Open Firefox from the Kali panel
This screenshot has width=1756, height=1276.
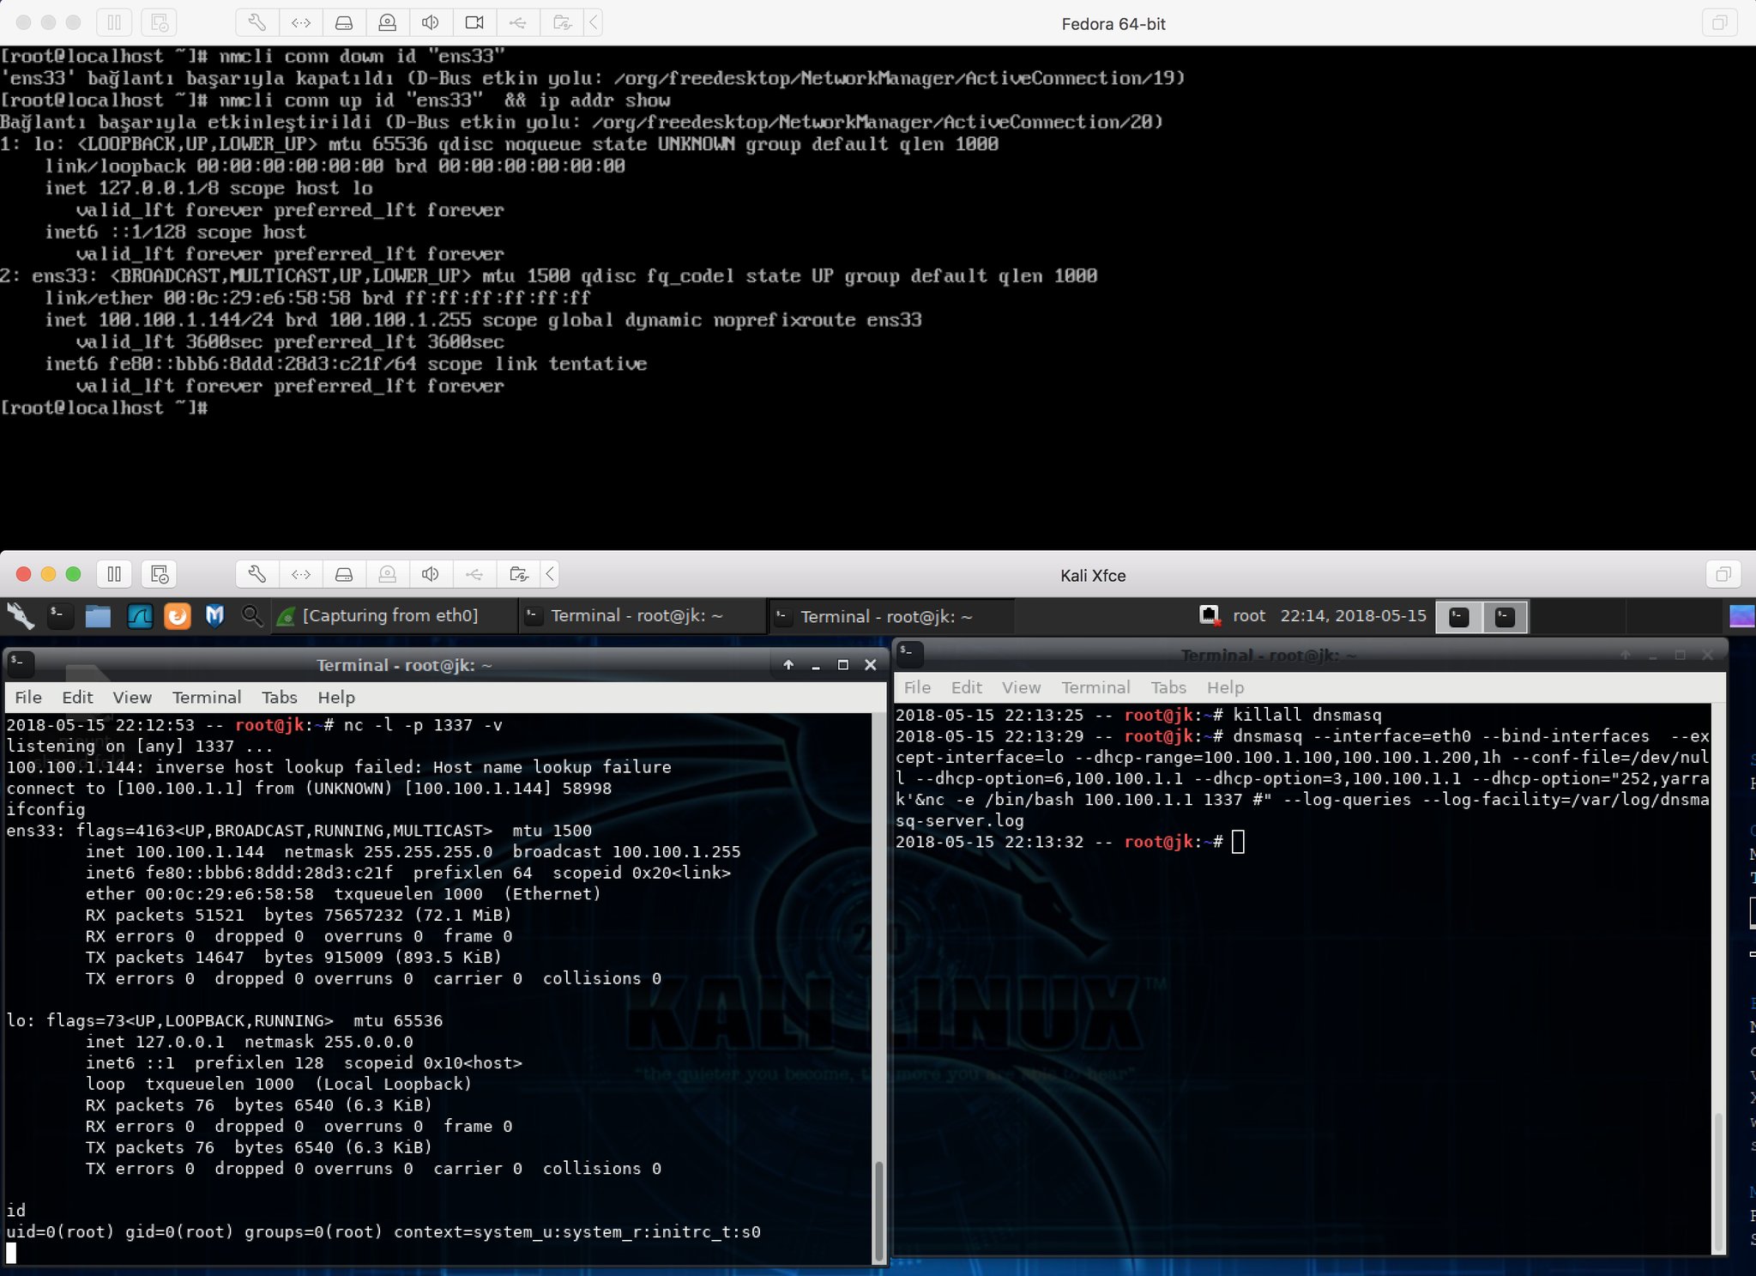coord(178,616)
